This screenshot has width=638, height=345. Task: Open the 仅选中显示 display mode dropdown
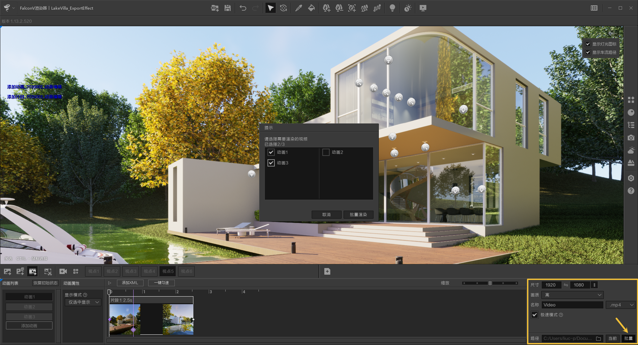(x=82, y=302)
